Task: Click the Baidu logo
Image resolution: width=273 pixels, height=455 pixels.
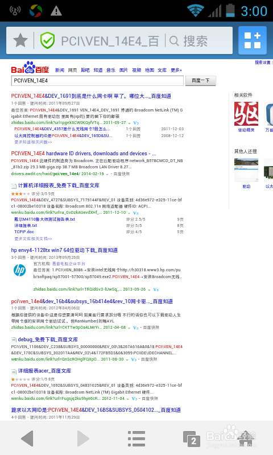Action: (x=30, y=67)
